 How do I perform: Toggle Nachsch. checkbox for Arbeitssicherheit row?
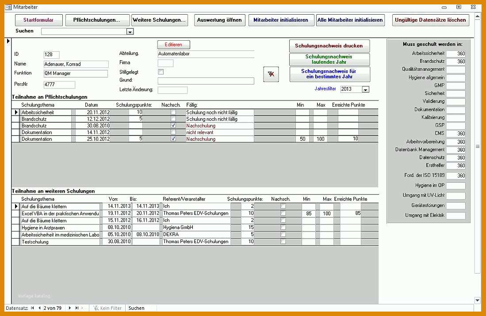173,112
